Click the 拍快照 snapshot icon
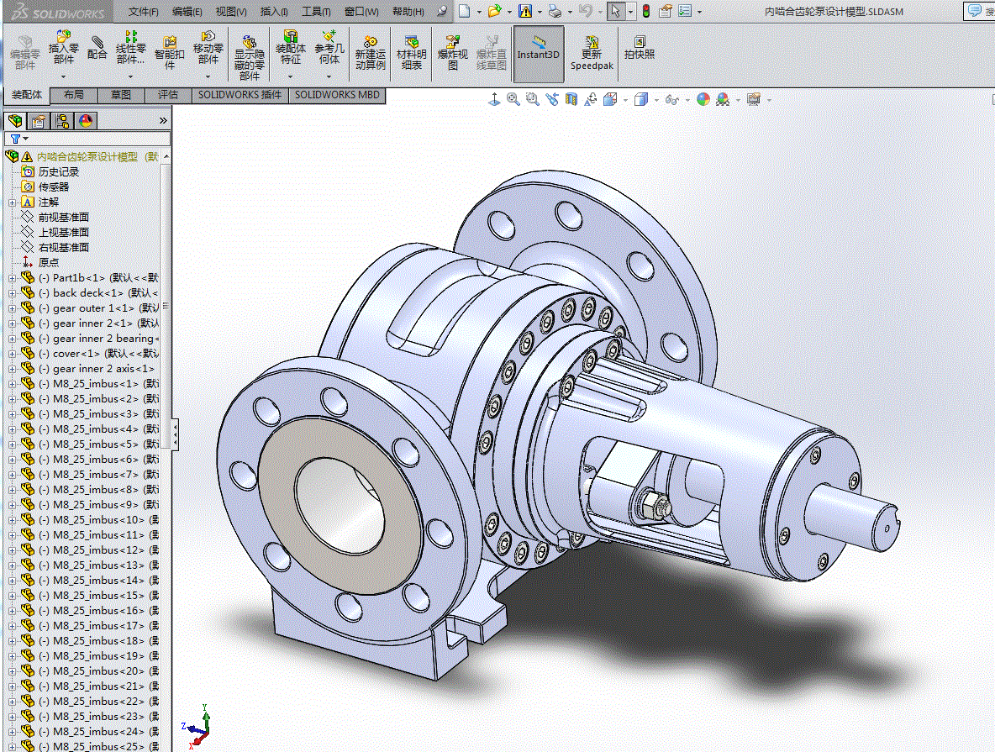Screen dimensions: 995x752 click(640, 47)
